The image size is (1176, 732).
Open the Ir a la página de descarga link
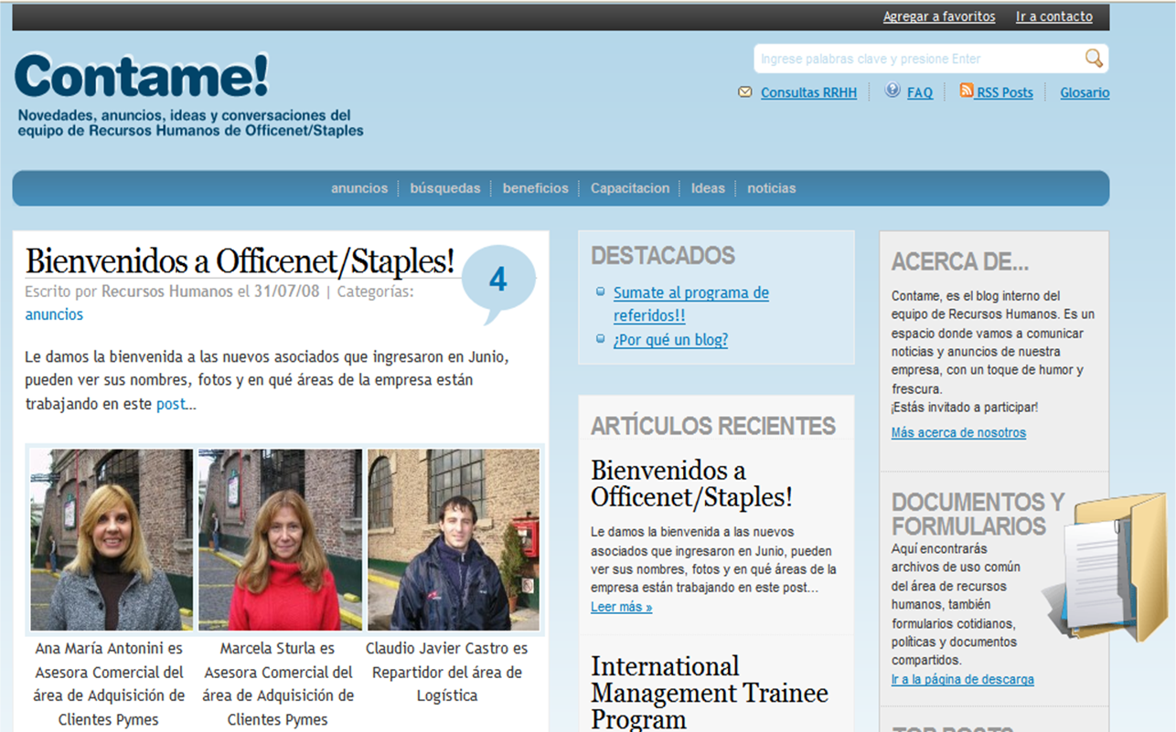click(962, 679)
